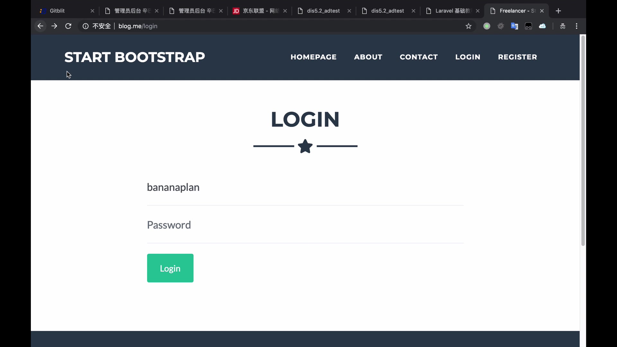Click into the Password field
617x347 pixels.
coord(305,225)
